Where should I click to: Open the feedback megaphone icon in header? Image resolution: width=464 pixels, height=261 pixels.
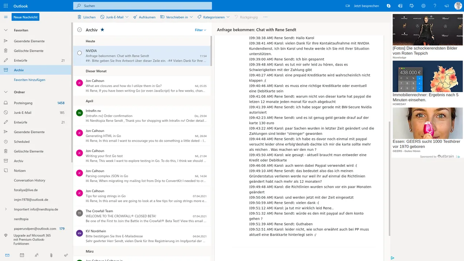[447, 6]
